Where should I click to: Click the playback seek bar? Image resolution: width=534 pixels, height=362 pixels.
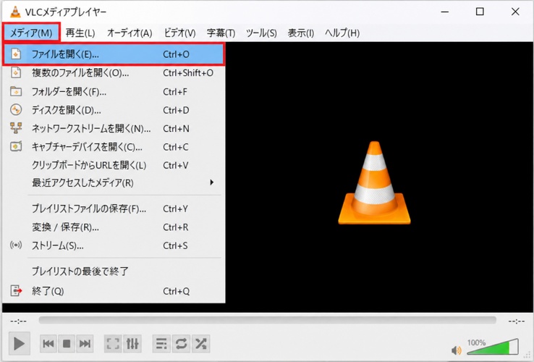(x=267, y=320)
